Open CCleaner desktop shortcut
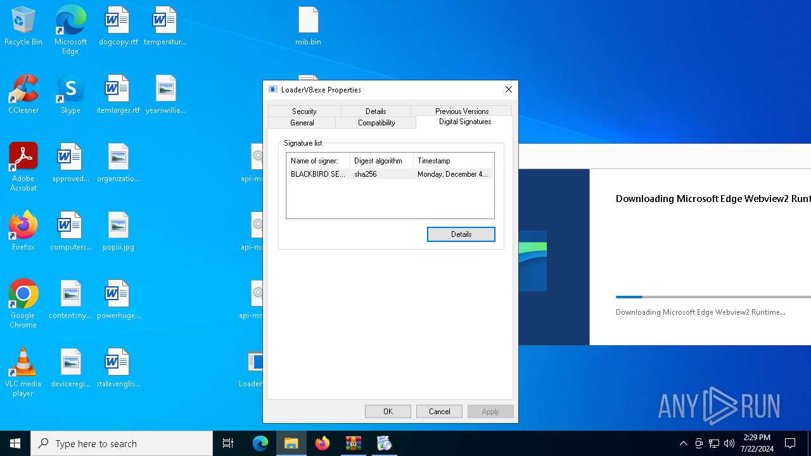 click(x=23, y=94)
